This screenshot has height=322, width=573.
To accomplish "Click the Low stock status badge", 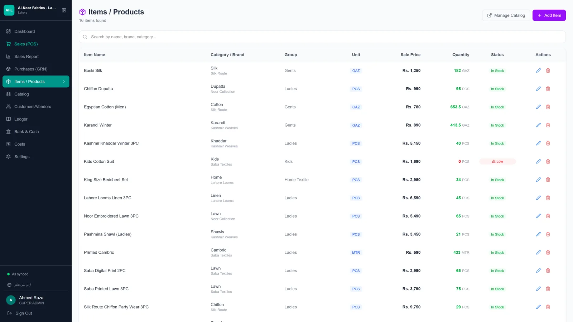I will pos(497,161).
